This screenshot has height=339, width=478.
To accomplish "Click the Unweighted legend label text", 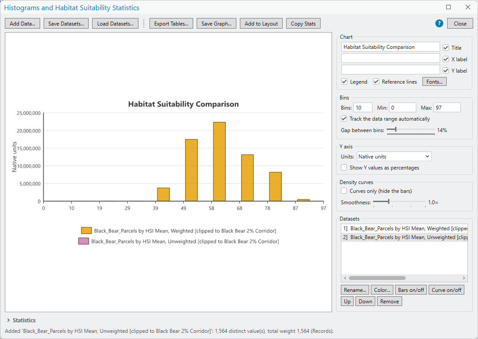I will (x=185, y=241).
